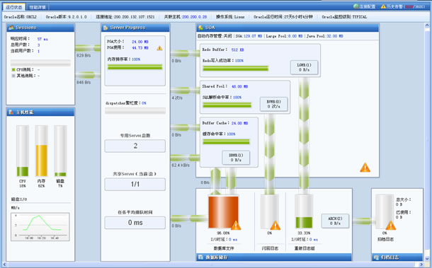
Task: Click the 33.33% redo log usage text
Action: 304,233
